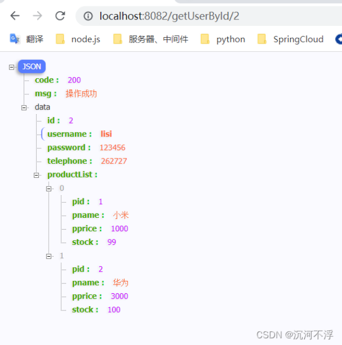
Task: Collapse the data node
Action: tap(24, 107)
